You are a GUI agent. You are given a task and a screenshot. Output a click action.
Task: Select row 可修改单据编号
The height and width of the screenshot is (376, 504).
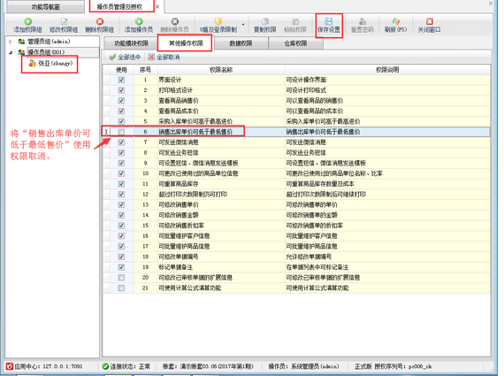coord(297,257)
